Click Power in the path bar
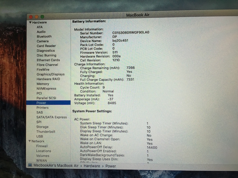238x178 pixels. [111, 166]
